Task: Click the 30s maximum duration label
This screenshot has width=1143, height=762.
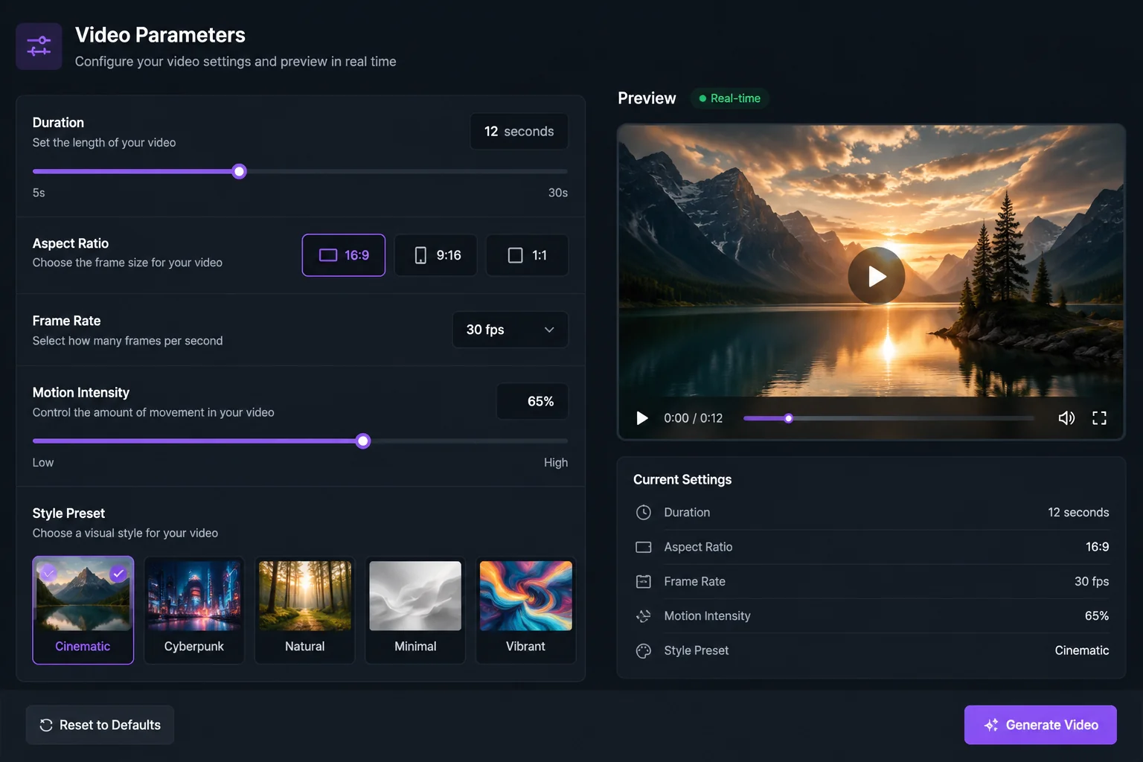Action: [x=558, y=193]
